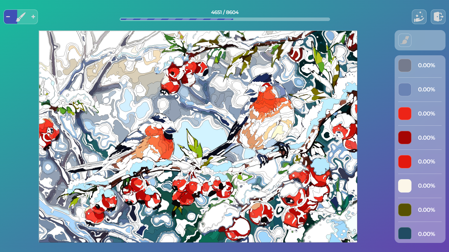Select the gray color swatch
The width and height of the screenshot is (449, 252).
click(405, 65)
